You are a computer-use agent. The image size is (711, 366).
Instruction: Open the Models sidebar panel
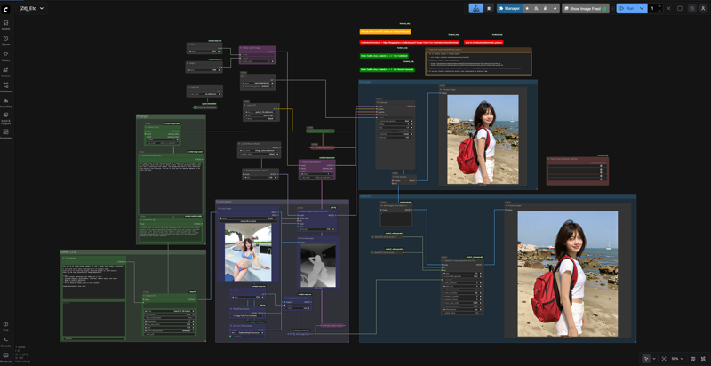(x=5, y=71)
